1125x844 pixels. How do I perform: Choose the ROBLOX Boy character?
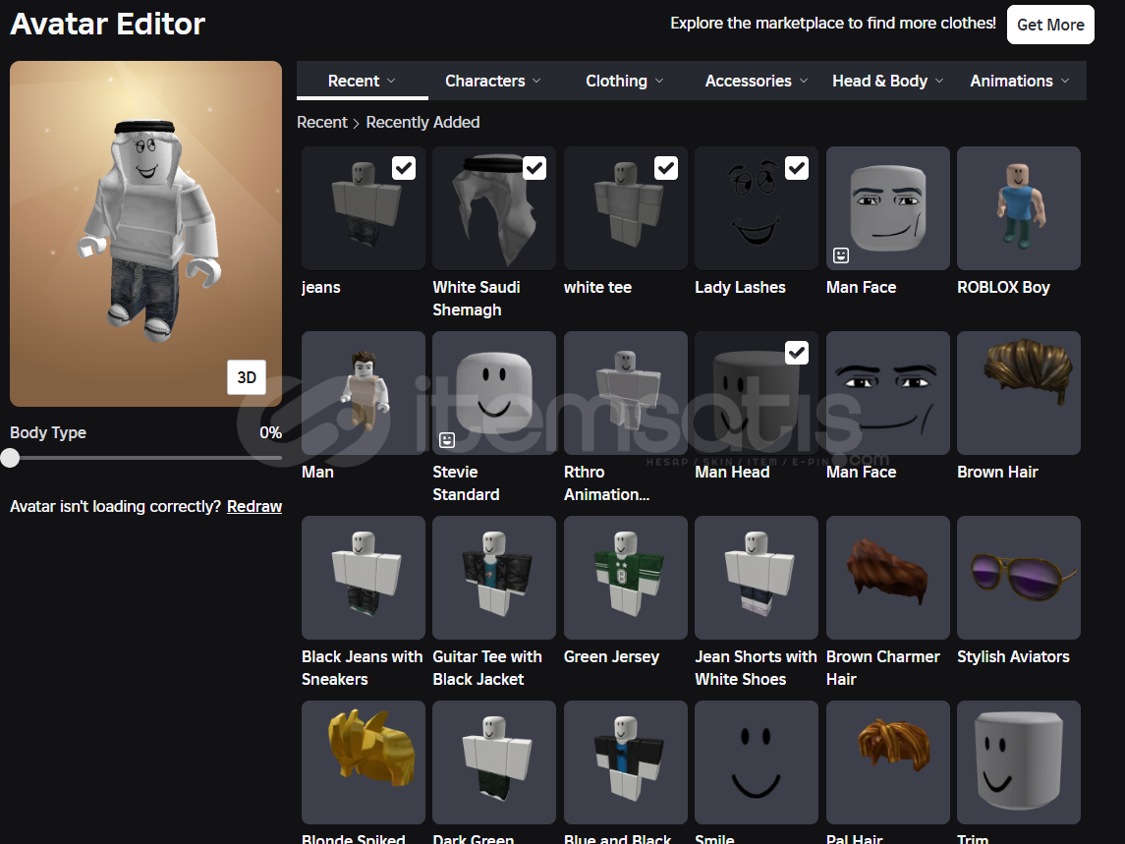tap(1018, 208)
